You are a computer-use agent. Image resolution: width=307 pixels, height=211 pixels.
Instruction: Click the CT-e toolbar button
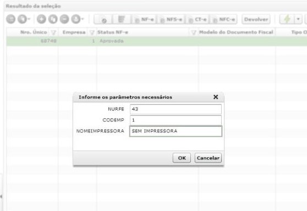click(198, 19)
